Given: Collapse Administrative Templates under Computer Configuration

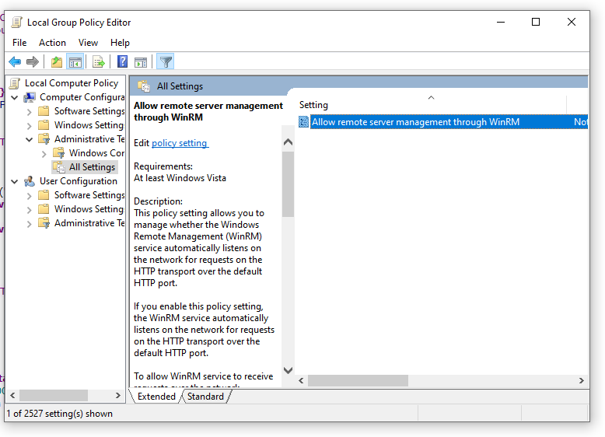Looking at the screenshot, I should coord(30,140).
